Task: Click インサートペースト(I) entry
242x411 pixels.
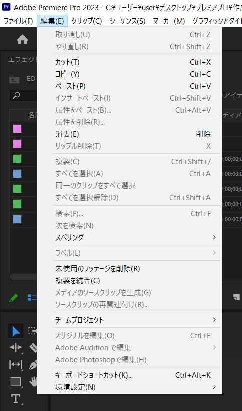Action: coord(130,98)
